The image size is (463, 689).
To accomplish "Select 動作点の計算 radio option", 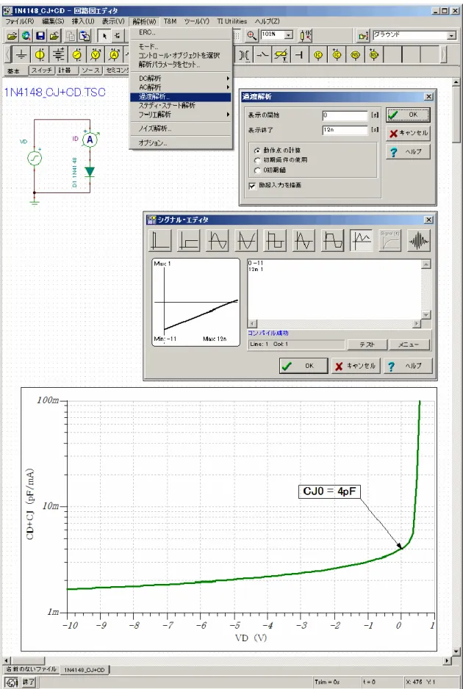I will 258,151.
